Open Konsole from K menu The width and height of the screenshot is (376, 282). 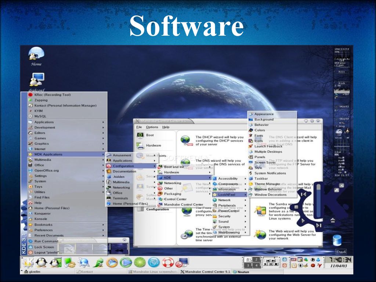pyautogui.click(x=66, y=219)
